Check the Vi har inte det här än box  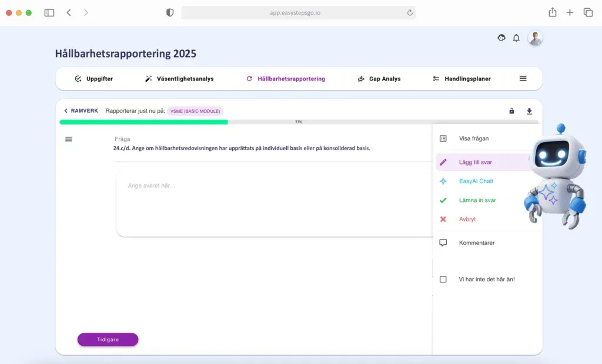tap(443, 279)
